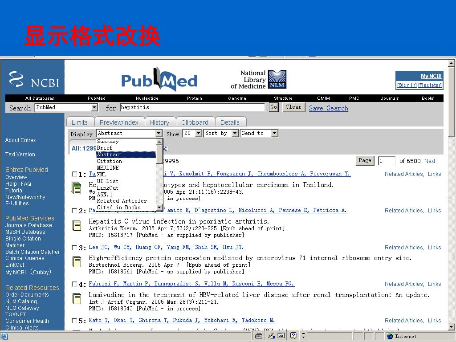The height and width of the screenshot is (342, 456).
Task: Click the My NCBI link
Action: [431, 76]
